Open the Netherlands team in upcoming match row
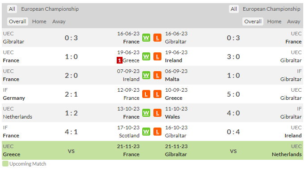 287,154
